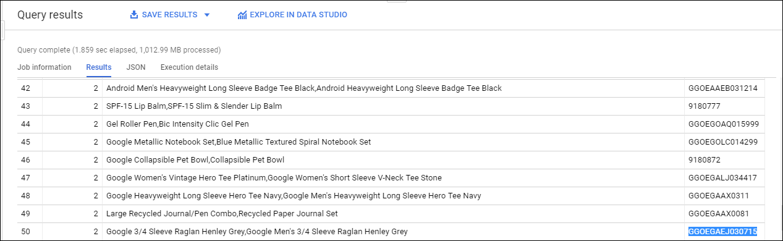
Task: Click highlighted SKU GGOEGAEJ030715
Action: [723, 232]
